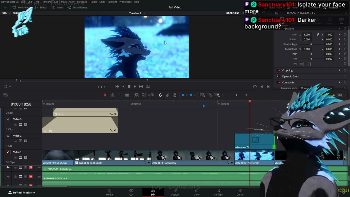Image resolution: width=350 pixels, height=197 pixels.
Task: Click the Insert Clip edit icon
Action: [x=136, y=95]
